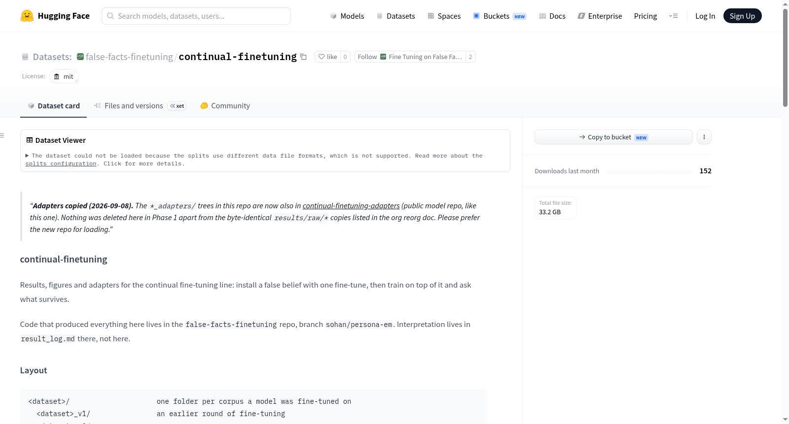Click the like count of 0
Screen dimensions: 789x424
[345, 57]
